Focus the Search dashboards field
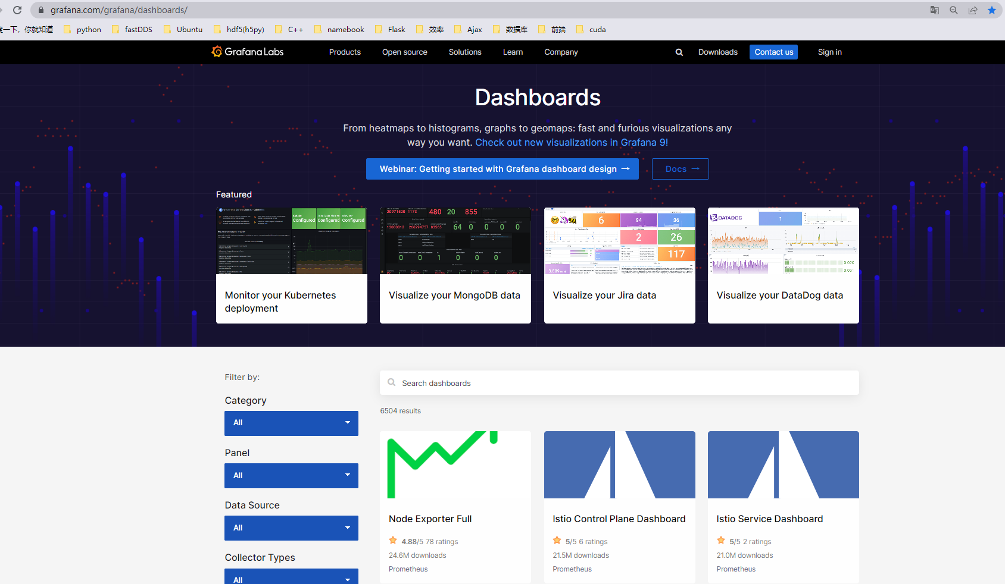Image resolution: width=1005 pixels, height=584 pixels. 619,383
